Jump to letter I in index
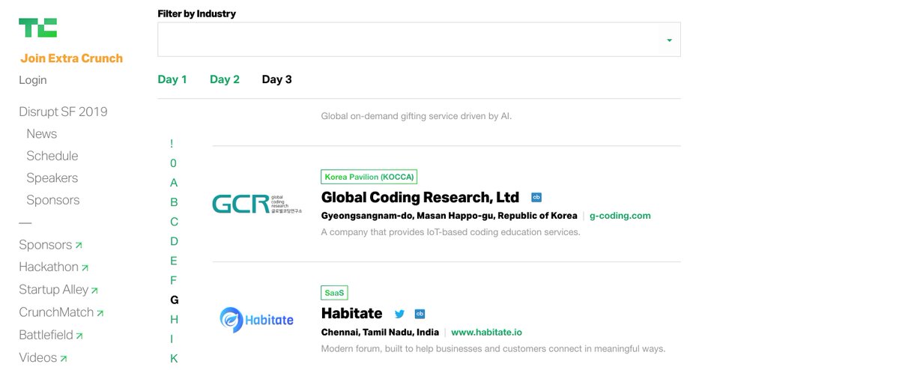Viewport: 899px width, 370px height. pyautogui.click(x=172, y=339)
